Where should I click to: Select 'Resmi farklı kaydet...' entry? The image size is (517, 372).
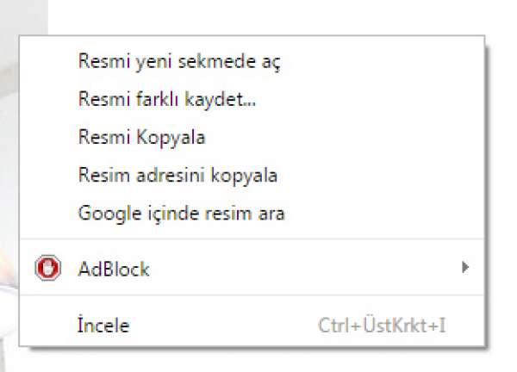252,99
